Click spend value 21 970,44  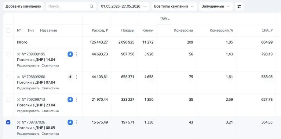pos(100,100)
